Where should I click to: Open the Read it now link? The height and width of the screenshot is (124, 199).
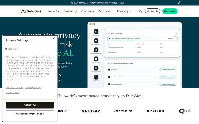(x=118, y=3)
